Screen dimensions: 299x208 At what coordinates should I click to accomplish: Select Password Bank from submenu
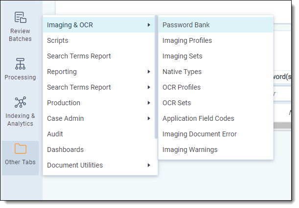click(x=186, y=25)
